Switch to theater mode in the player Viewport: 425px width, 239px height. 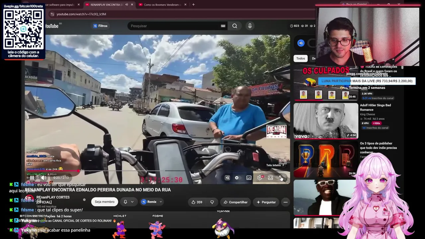[271, 178]
